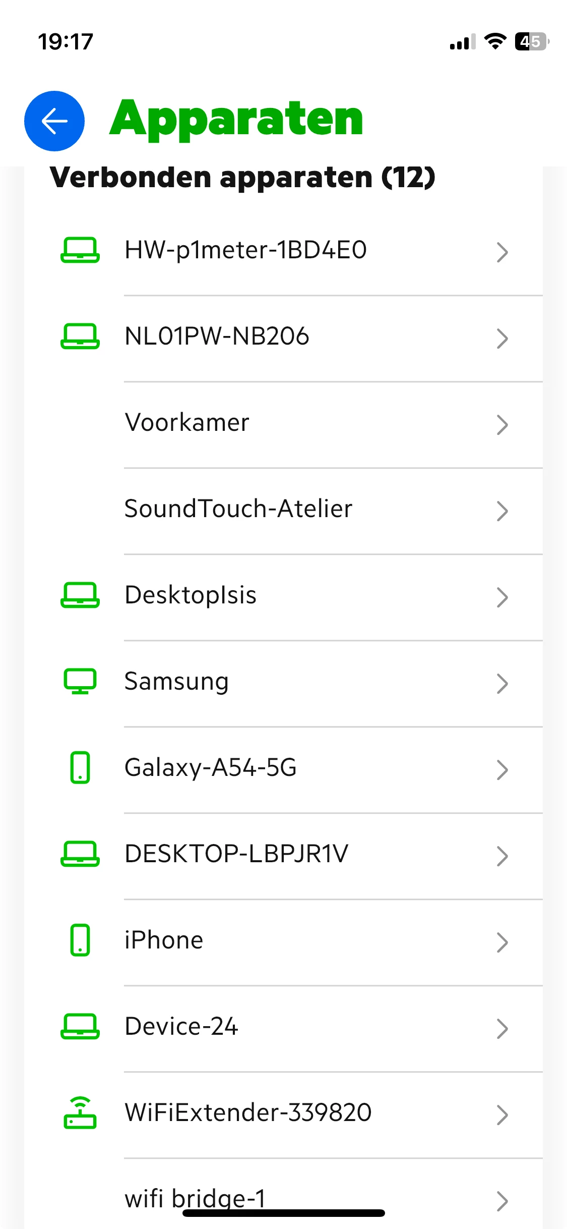Tap the router icon next to WiFiExtender-339820
Image resolution: width=567 pixels, height=1229 pixels.
click(x=80, y=1112)
